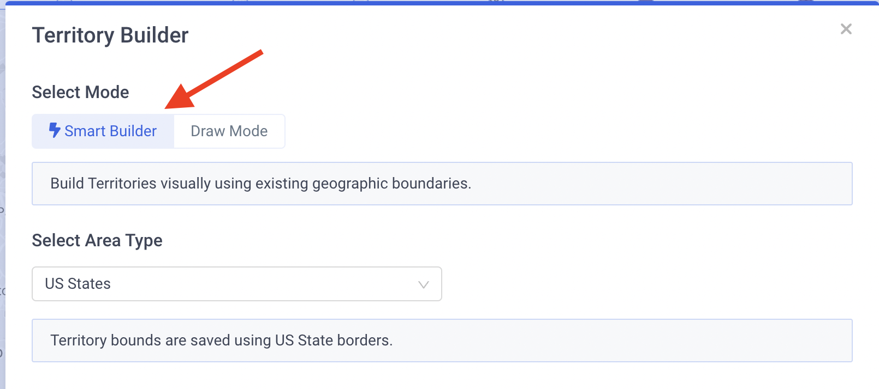Choose the Draw Mode tab label
Screen dimensions: 879x389
pos(229,131)
